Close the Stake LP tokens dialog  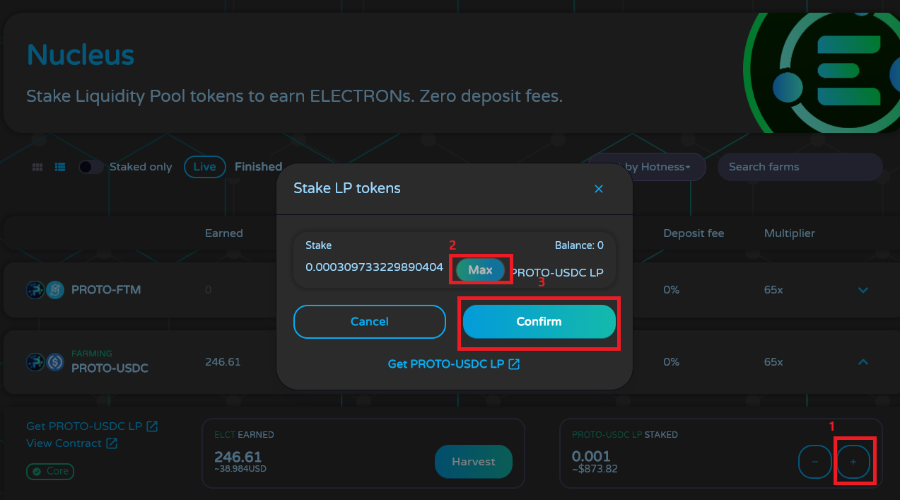(x=599, y=189)
